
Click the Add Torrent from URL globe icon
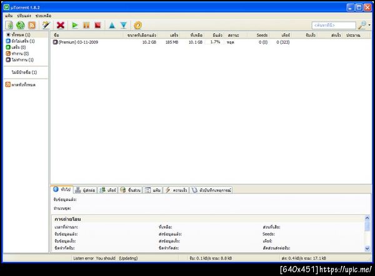tap(21, 25)
